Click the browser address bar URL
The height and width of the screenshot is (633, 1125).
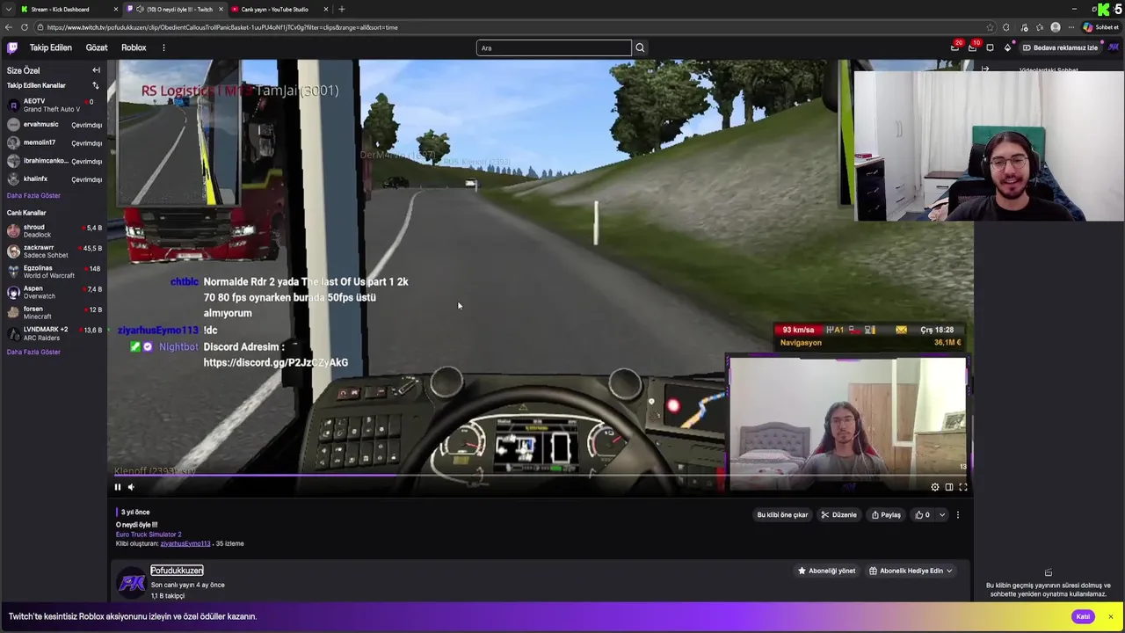click(x=222, y=27)
